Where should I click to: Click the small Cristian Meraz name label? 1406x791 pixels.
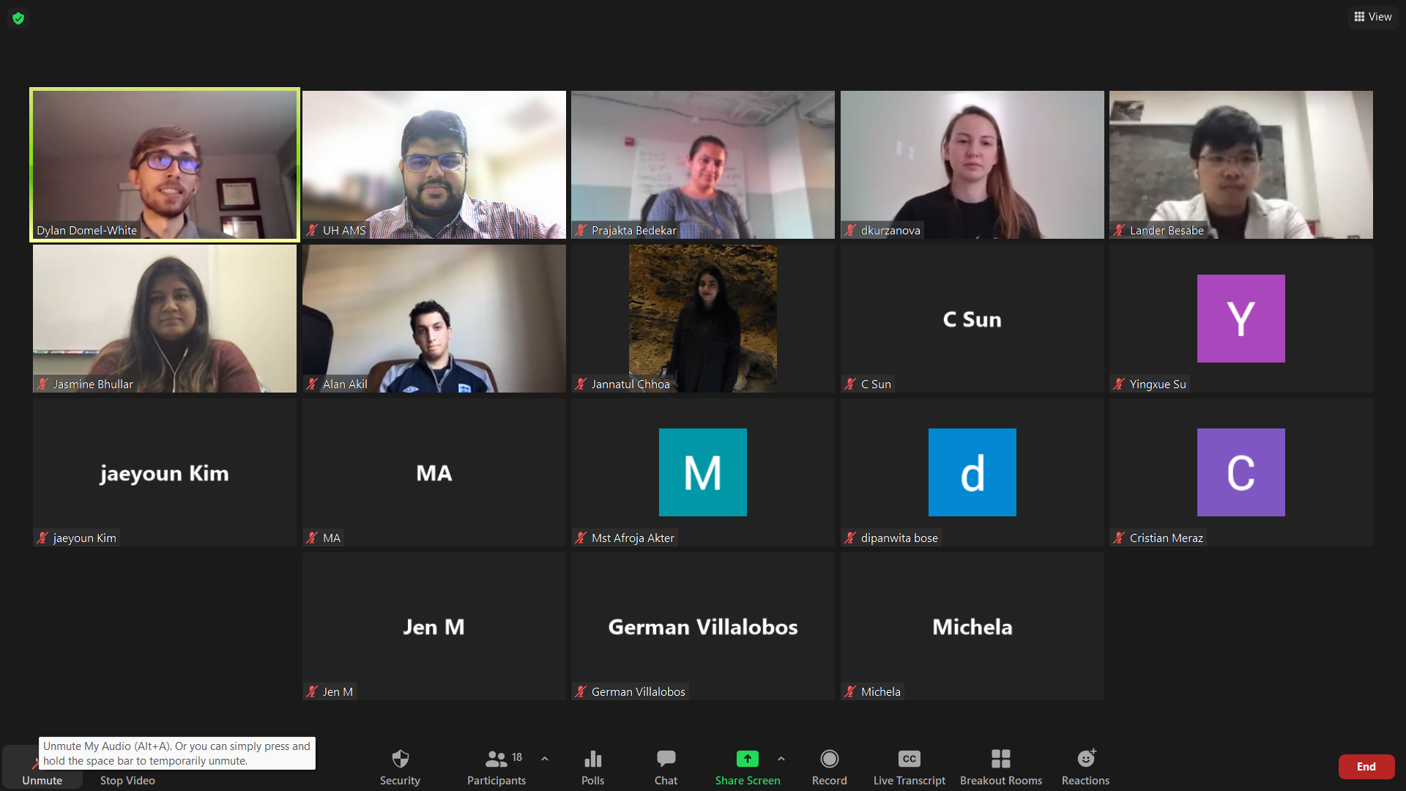(x=1166, y=538)
